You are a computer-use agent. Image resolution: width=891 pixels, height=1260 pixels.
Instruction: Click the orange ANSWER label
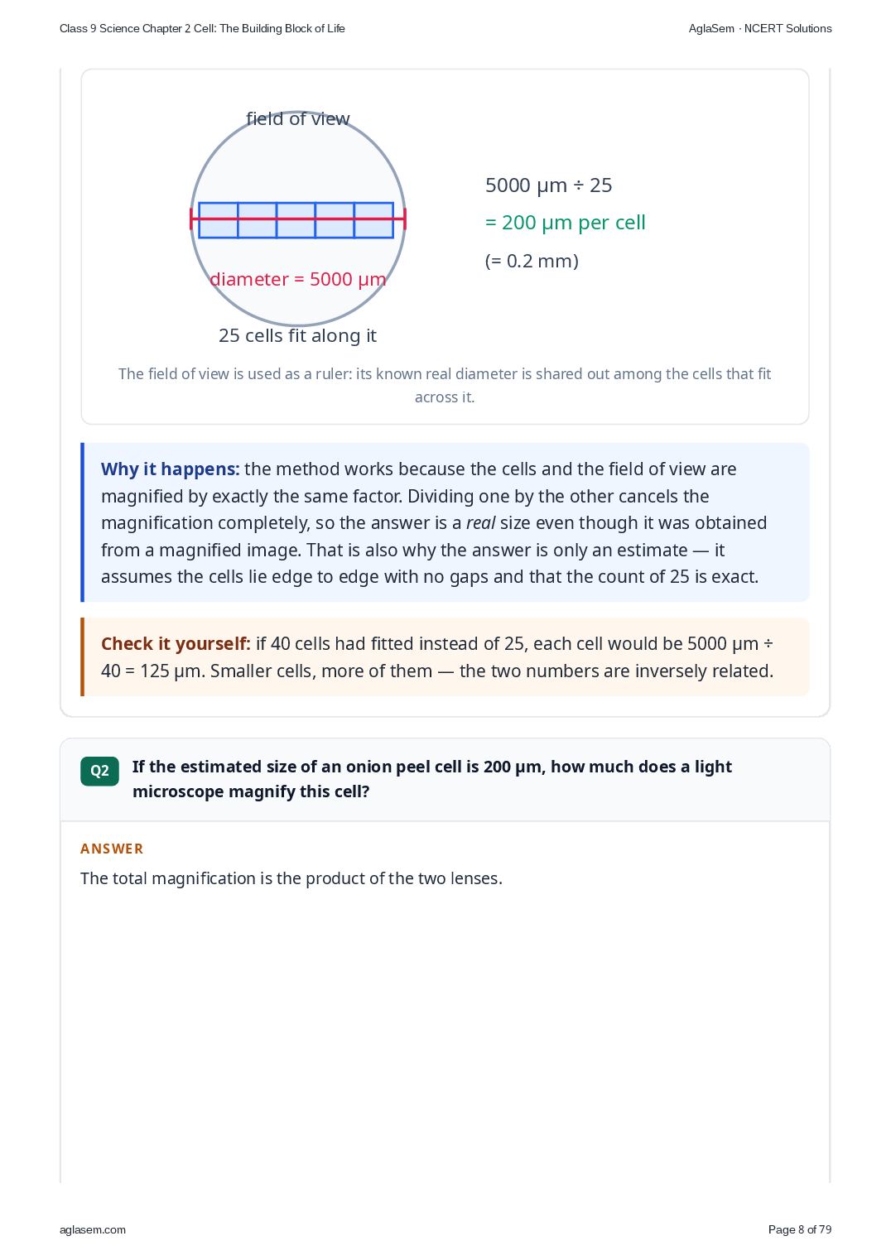click(112, 849)
